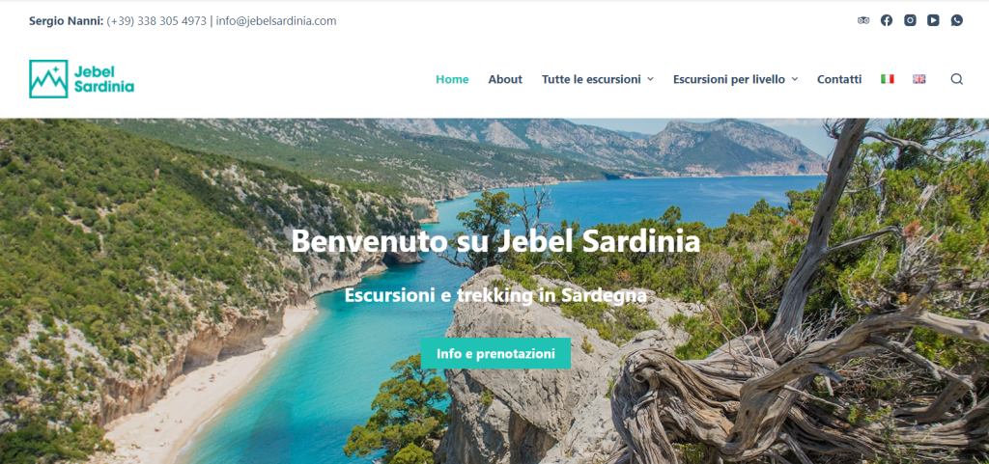Open the YouTube channel icon

[x=934, y=20]
